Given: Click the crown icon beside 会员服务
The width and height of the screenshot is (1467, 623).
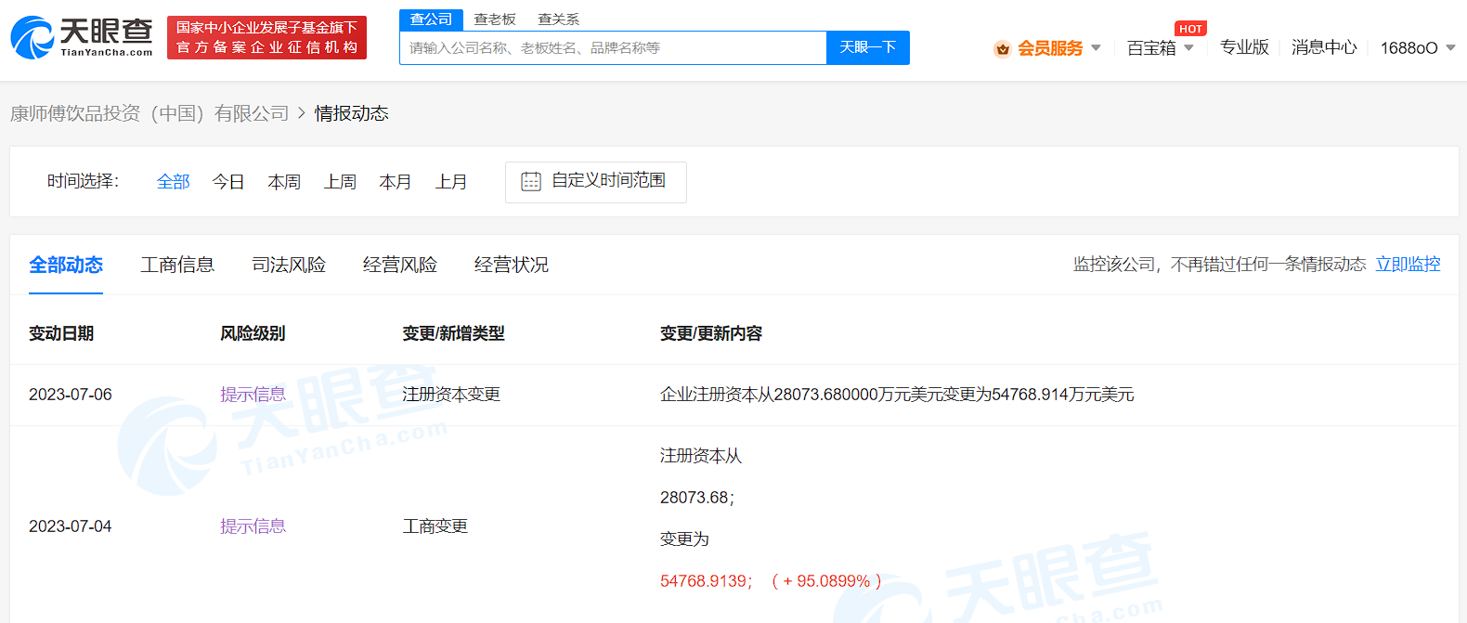Looking at the screenshot, I should click(x=1002, y=49).
